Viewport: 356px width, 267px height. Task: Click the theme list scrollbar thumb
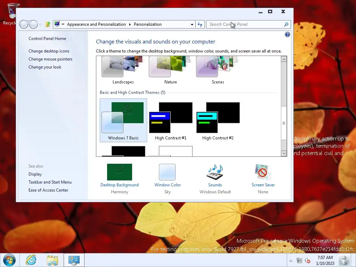pyautogui.click(x=284, y=123)
